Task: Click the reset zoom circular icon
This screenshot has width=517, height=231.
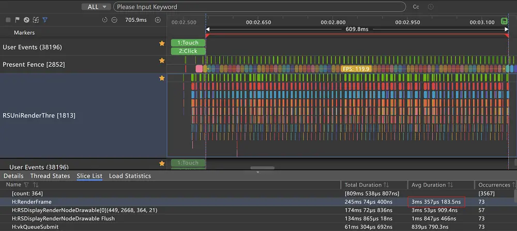Action: 105,20
